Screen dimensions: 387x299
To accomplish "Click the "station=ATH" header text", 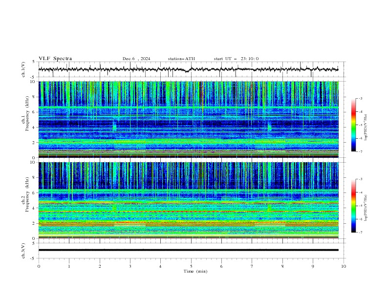I will (181, 59).
